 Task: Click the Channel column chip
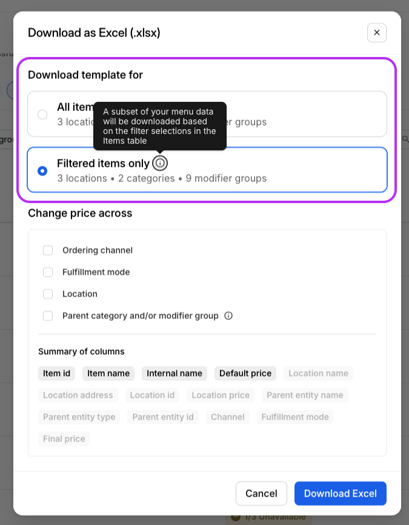228,417
